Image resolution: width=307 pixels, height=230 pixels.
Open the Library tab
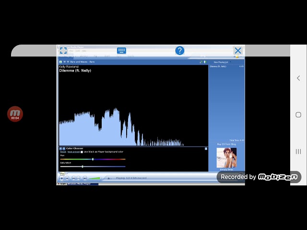(x=83, y=56)
